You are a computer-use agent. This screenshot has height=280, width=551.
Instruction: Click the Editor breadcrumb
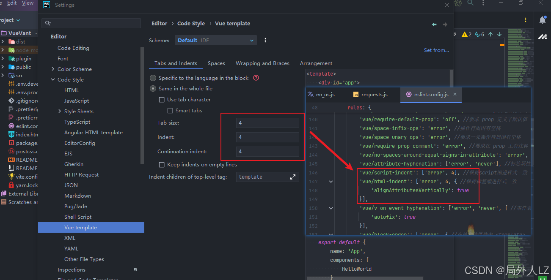tap(160, 24)
